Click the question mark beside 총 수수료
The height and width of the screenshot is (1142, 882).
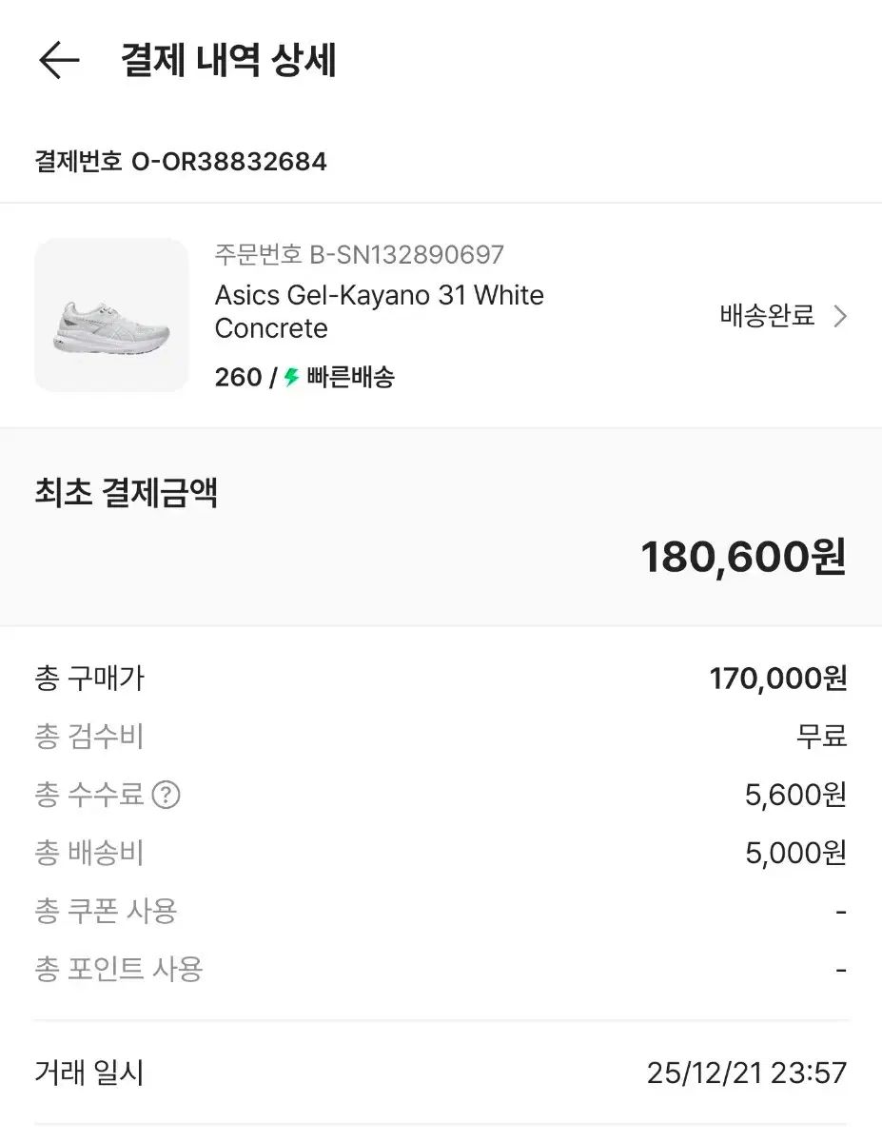[167, 795]
